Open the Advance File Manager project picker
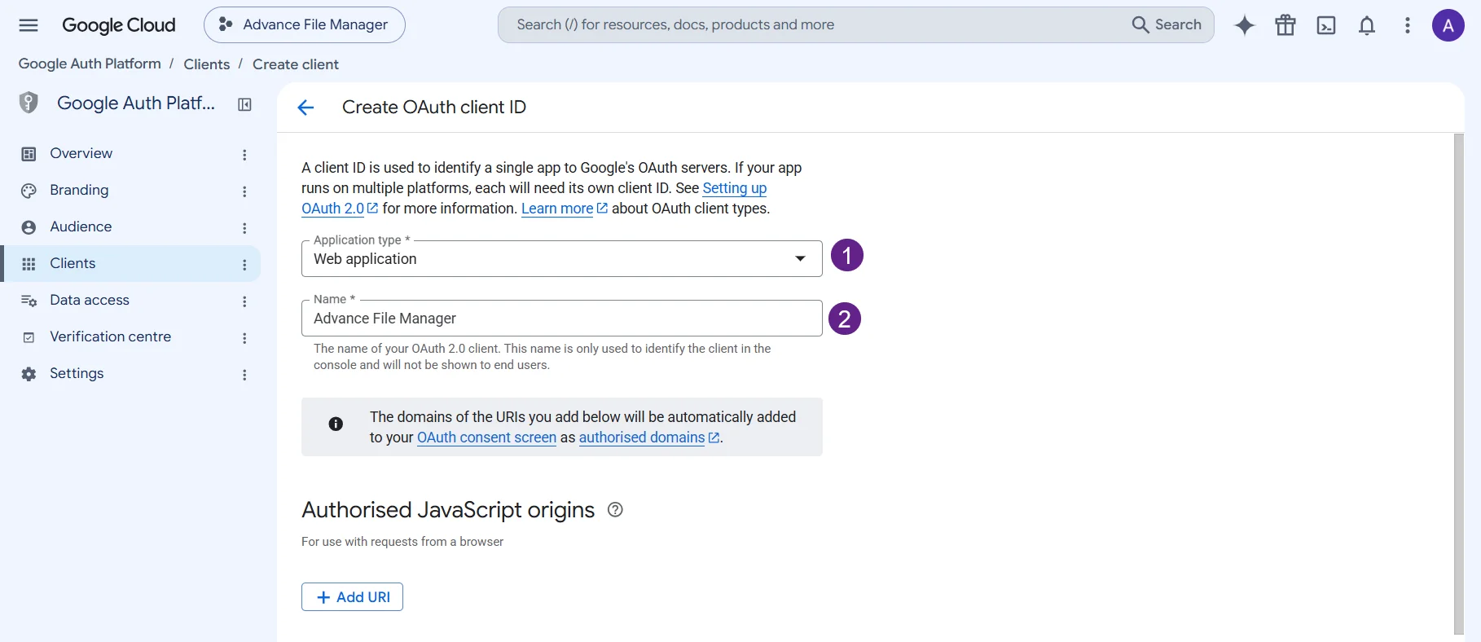The width and height of the screenshot is (1481, 642). pos(305,25)
